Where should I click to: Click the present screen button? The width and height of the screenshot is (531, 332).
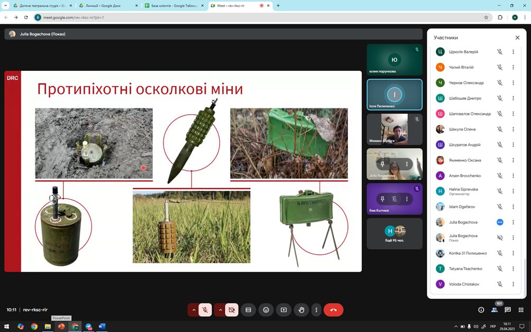(x=283, y=310)
